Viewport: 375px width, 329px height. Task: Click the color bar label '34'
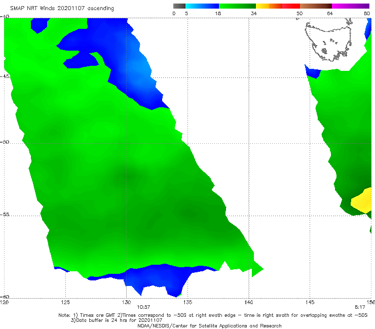point(254,13)
